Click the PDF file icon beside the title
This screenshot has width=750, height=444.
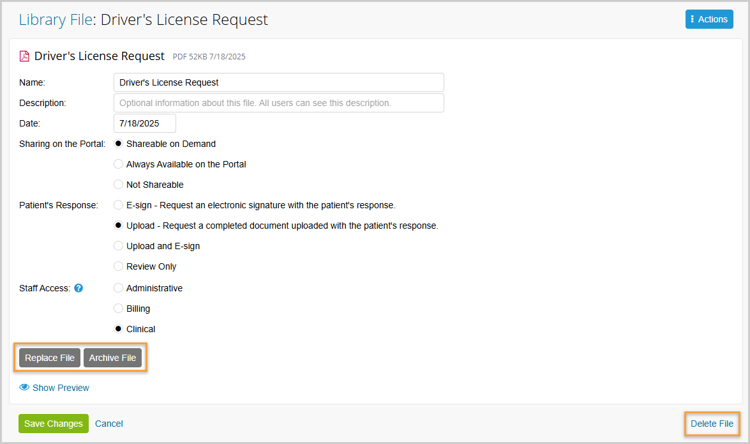point(24,56)
